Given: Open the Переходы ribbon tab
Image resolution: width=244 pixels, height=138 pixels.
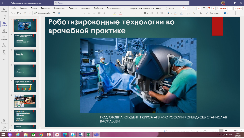Looking at the screenshot, I should [x=73, y=8].
